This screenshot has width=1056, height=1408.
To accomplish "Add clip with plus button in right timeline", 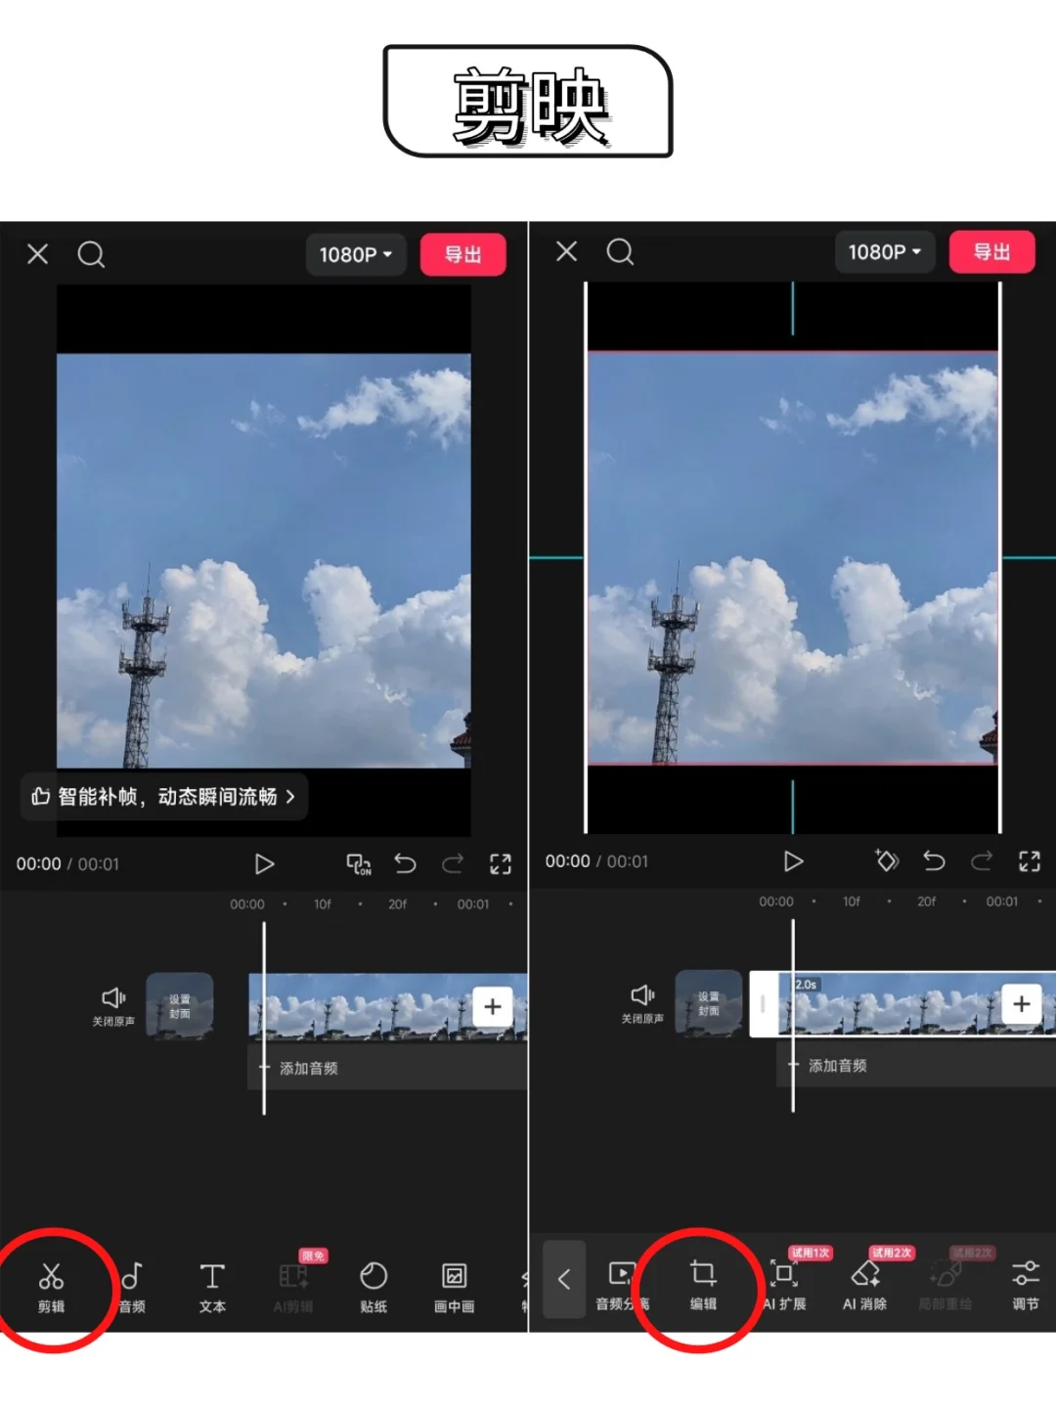I will click(1022, 1003).
